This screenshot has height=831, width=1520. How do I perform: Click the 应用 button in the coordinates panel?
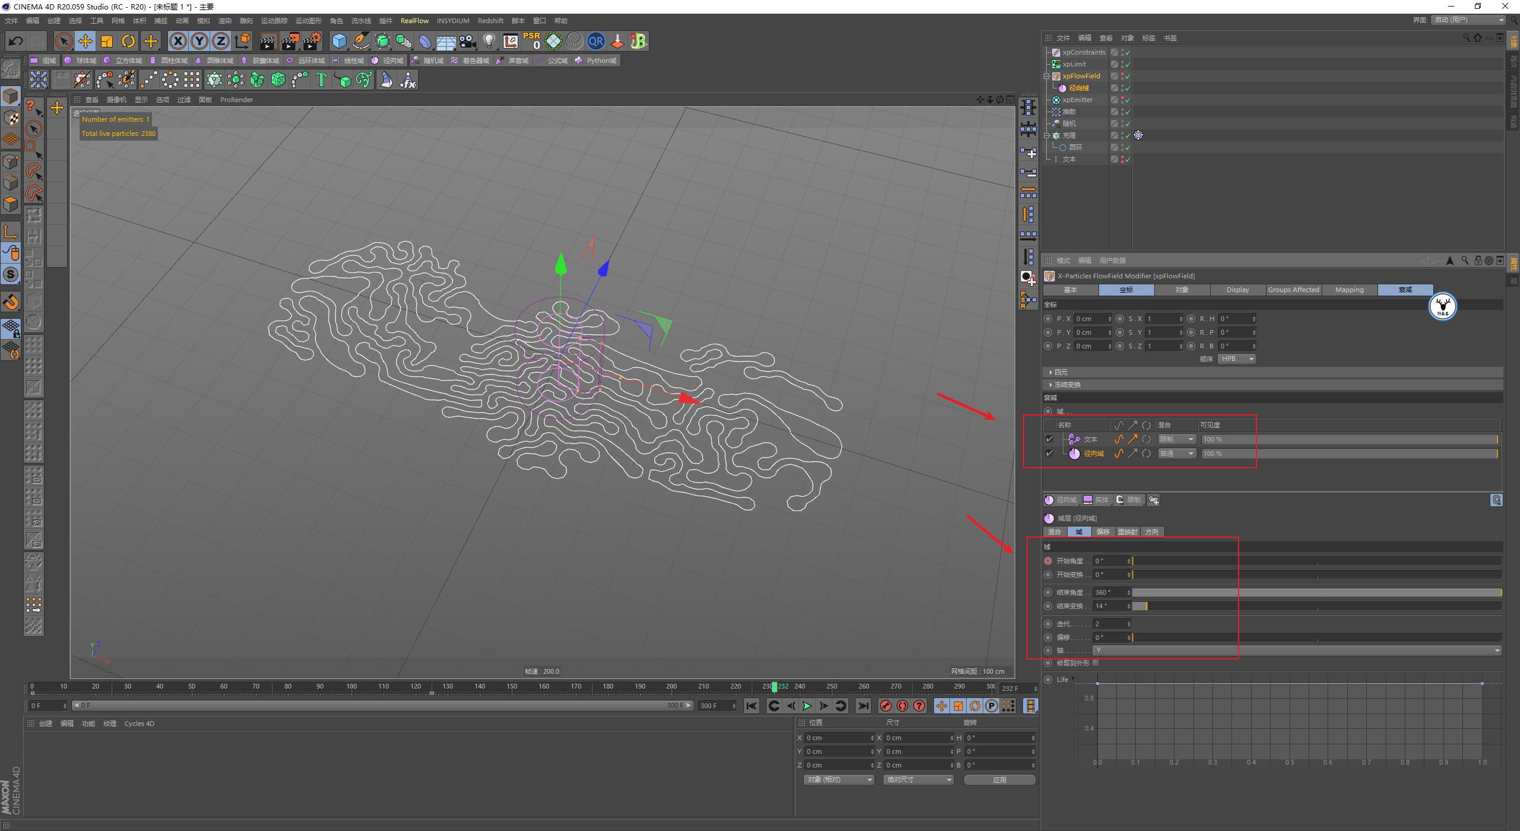pos(1000,779)
